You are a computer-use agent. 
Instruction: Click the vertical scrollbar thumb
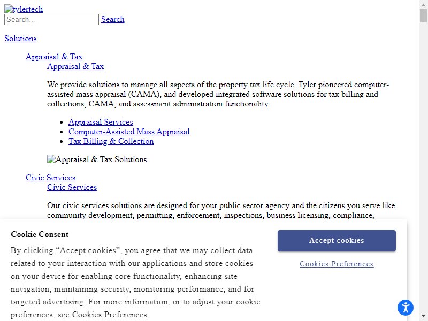coord(423,16)
